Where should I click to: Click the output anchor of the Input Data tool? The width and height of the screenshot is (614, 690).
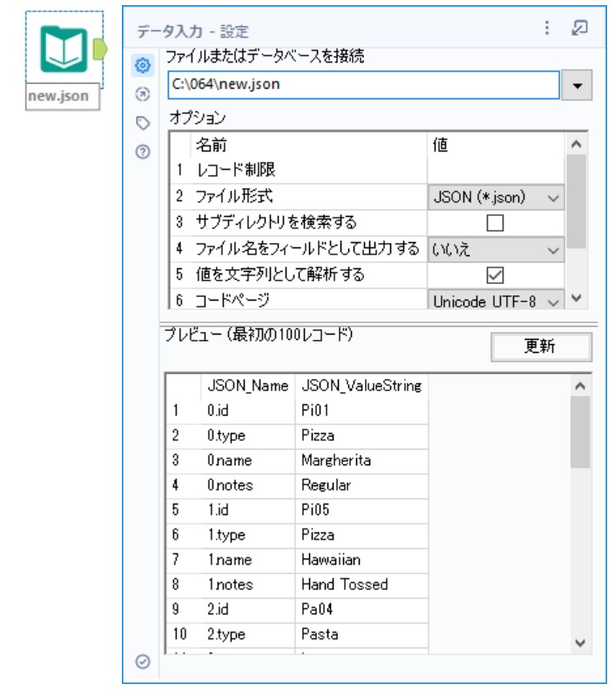[x=99, y=49]
